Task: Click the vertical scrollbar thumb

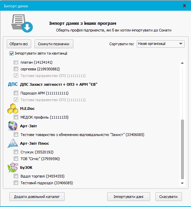Action: [182, 149]
